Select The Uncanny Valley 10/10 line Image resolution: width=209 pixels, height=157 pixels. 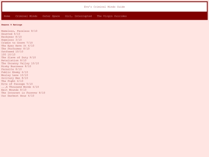[20, 64]
